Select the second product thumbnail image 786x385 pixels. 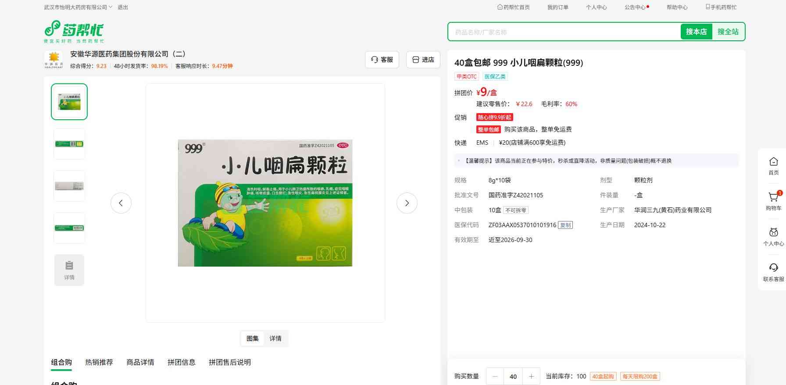[69, 144]
